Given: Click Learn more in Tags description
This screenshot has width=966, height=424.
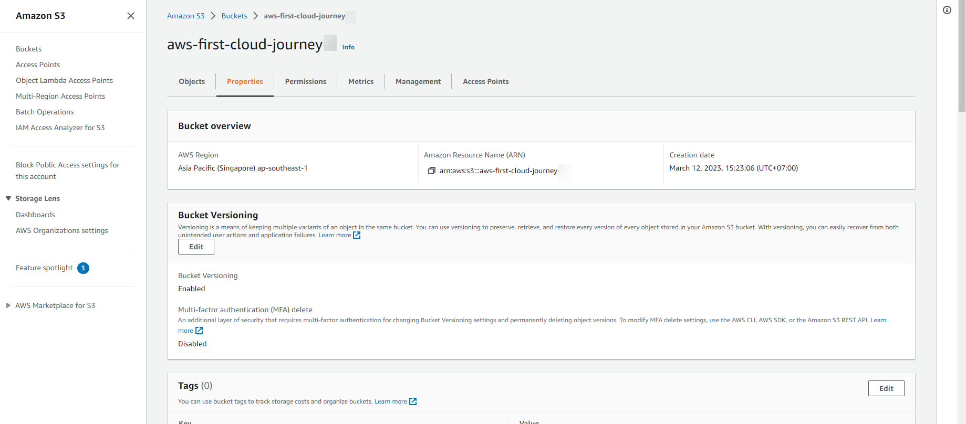Looking at the screenshot, I should pyautogui.click(x=391, y=401).
